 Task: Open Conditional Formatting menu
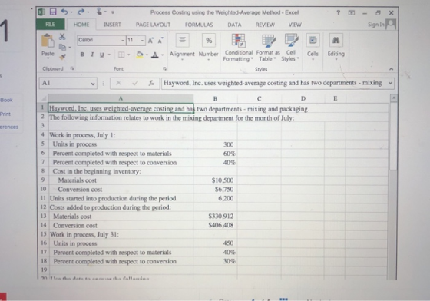[x=238, y=48]
